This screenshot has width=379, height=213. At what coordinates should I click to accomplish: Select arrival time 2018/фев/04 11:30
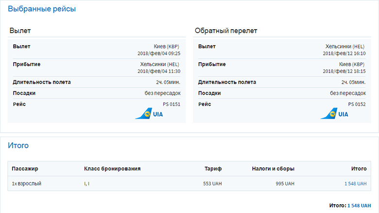[159, 71]
